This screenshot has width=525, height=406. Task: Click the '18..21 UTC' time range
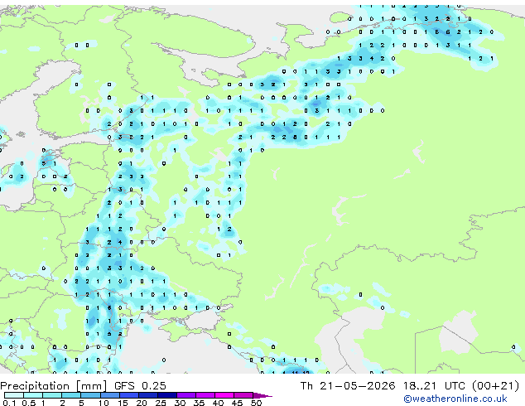coord(434,386)
